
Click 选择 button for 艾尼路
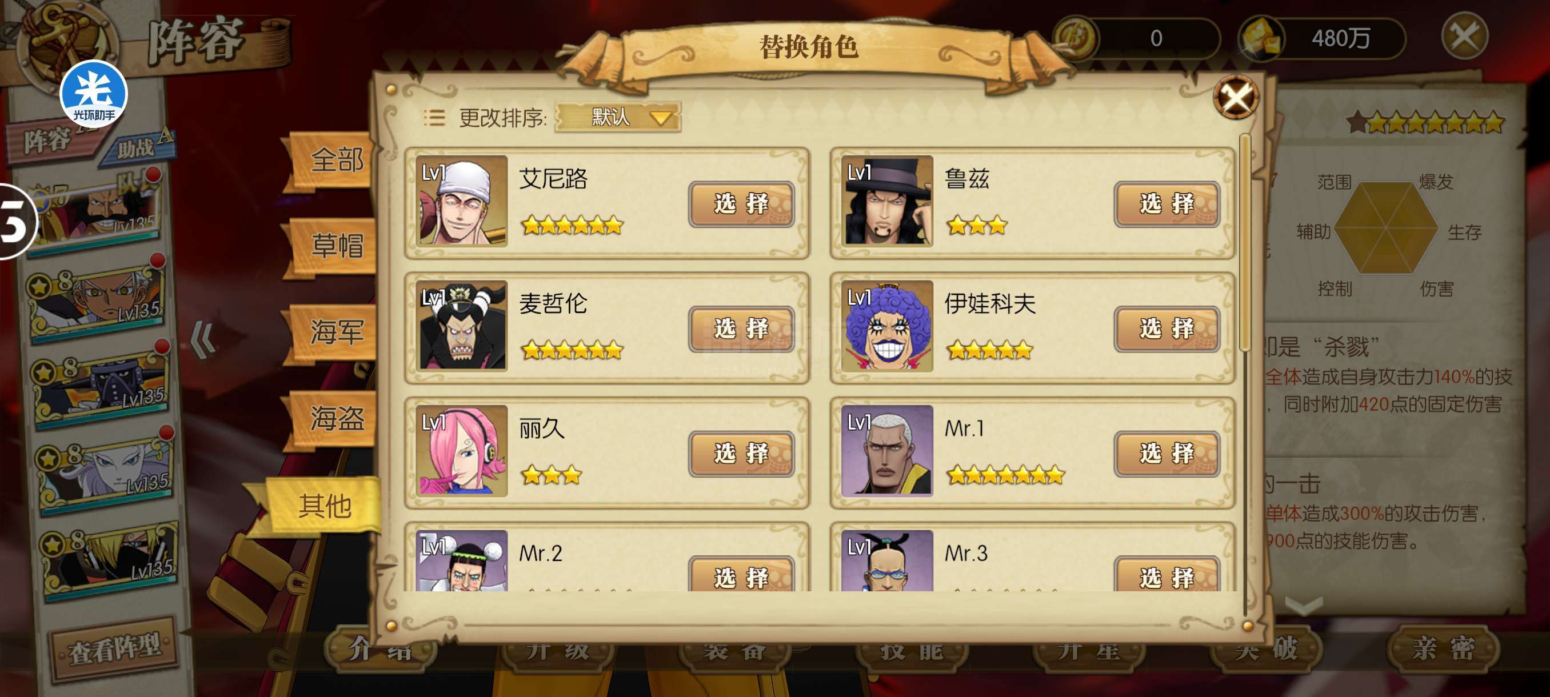point(741,204)
